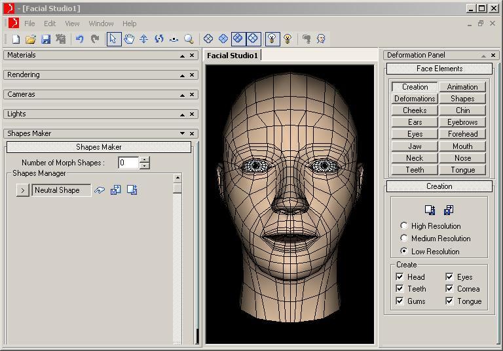Click the hand icon next to Neutral Shape

pos(100,190)
